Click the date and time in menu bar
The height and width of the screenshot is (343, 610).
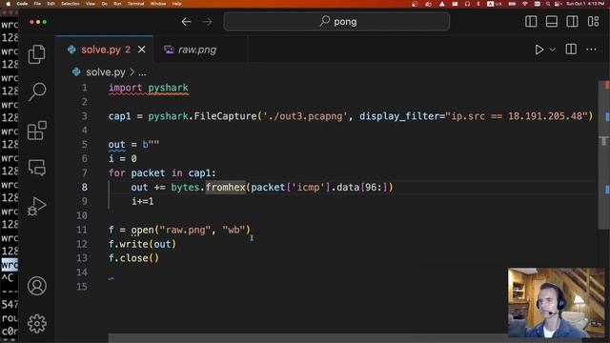pyautogui.click(x=586, y=4)
